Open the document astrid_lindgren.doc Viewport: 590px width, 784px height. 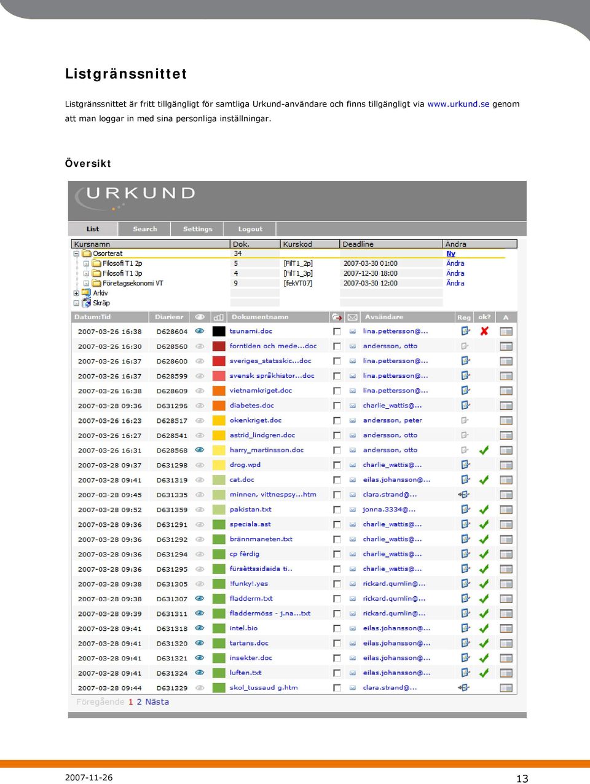click(262, 435)
